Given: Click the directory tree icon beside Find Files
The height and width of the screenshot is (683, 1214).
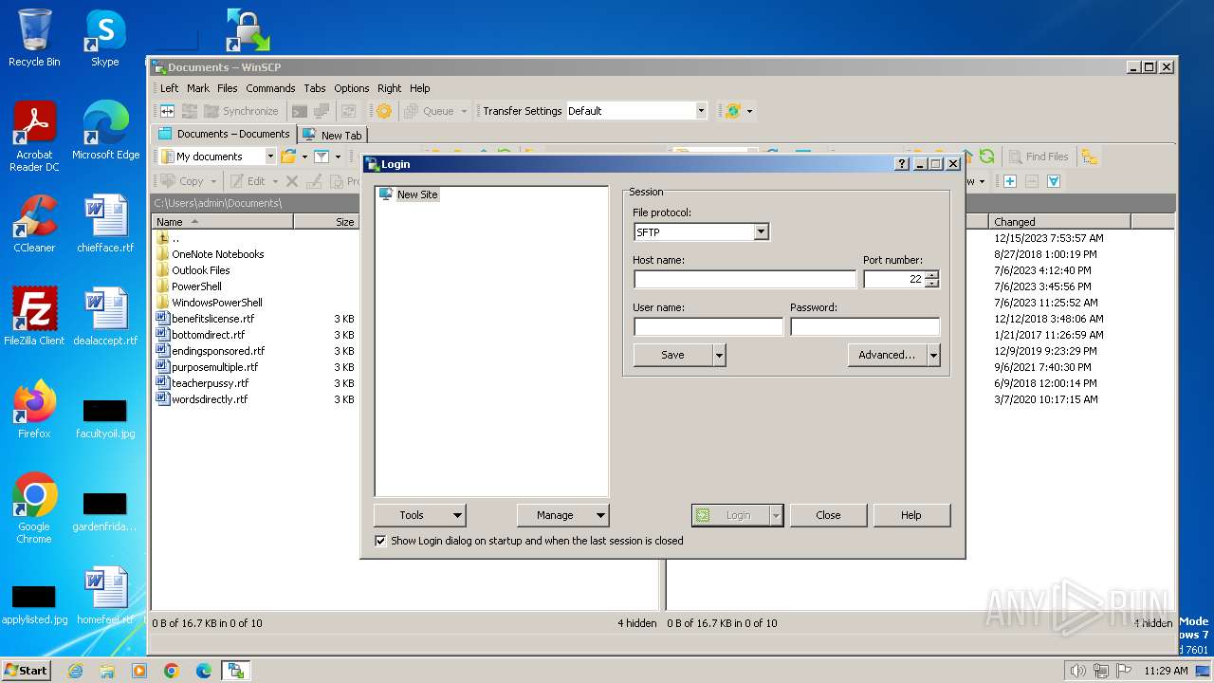Looking at the screenshot, I should (1089, 157).
